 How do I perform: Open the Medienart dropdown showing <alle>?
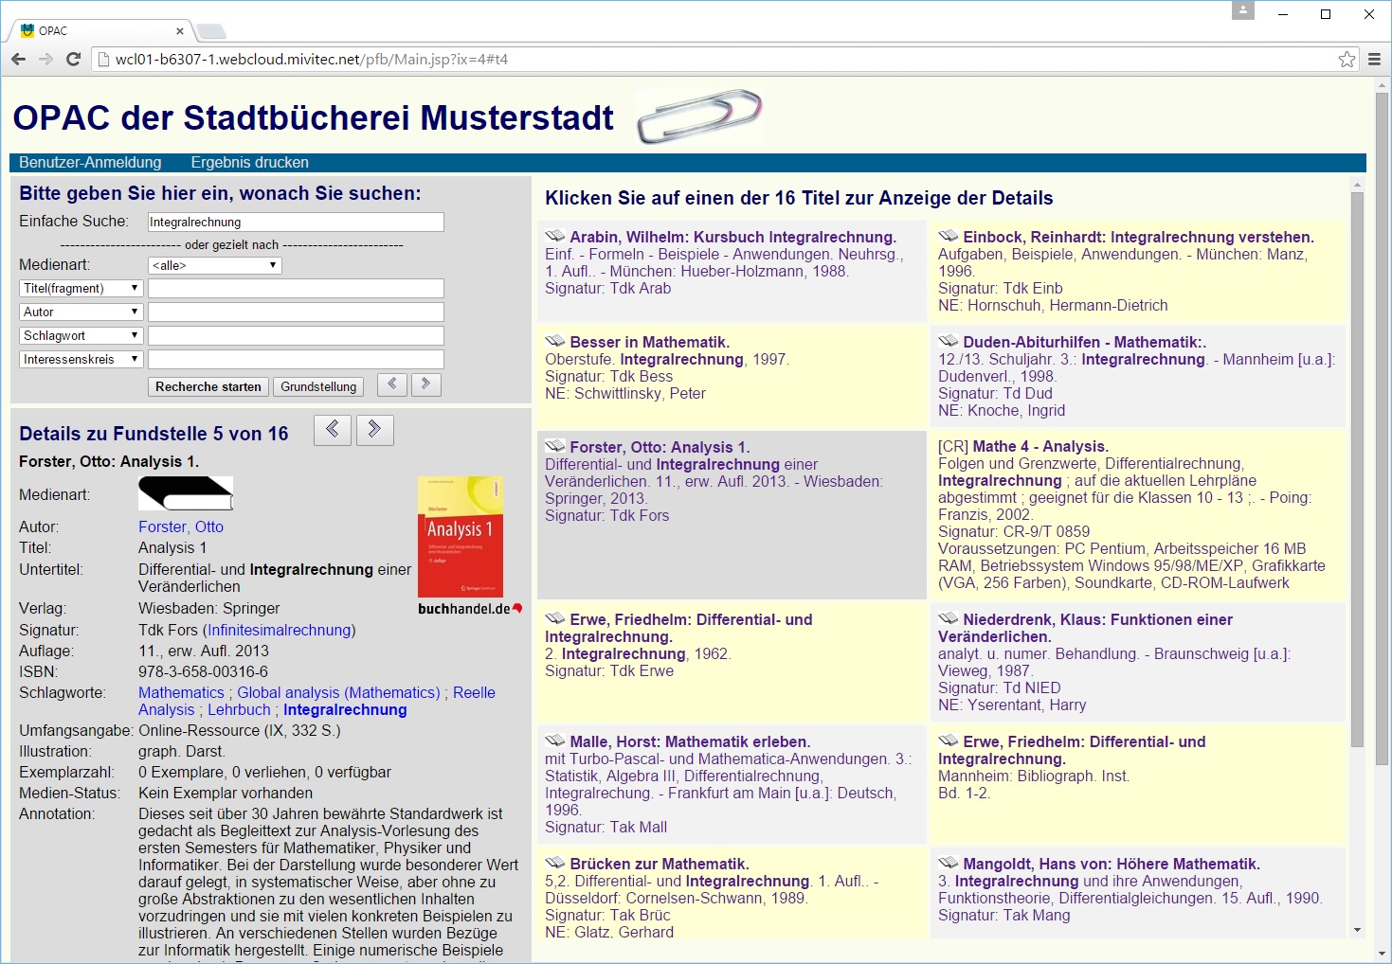(x=215, y=265)
